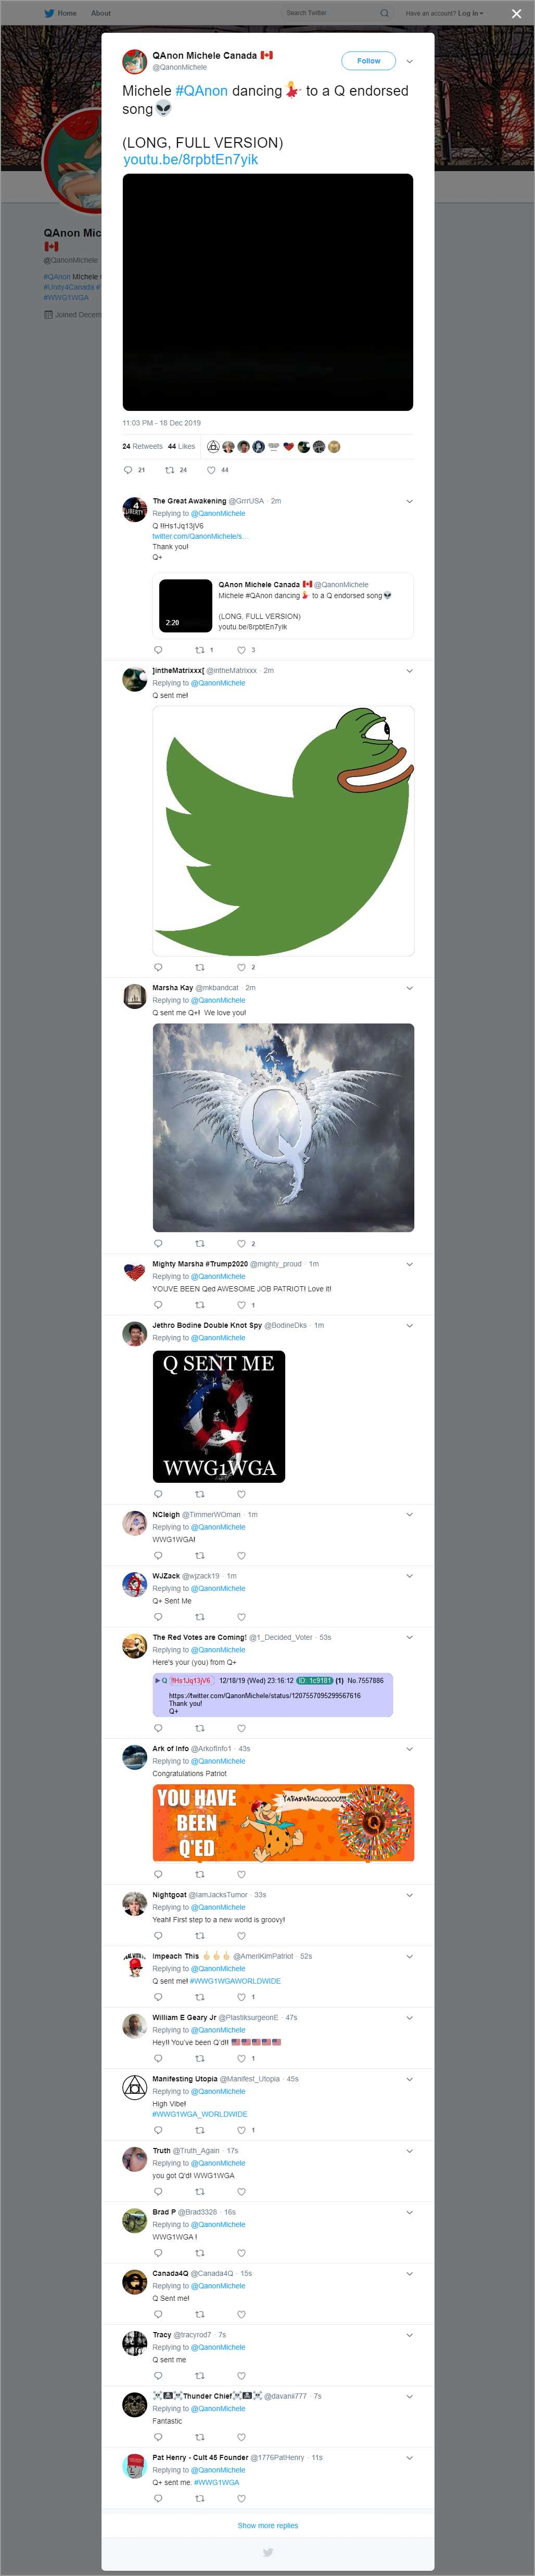Reply to Ark of info's tweet
535x2576 pixels.
(x=157, y=1874)
